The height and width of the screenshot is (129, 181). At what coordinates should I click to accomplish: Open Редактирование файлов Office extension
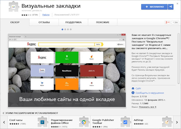pyautogui.click(x=70, y=122)
